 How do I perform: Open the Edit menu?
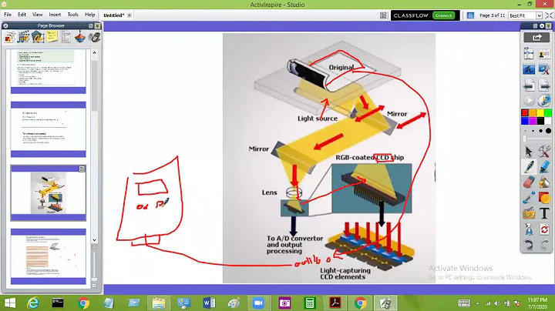click(22, 15)
